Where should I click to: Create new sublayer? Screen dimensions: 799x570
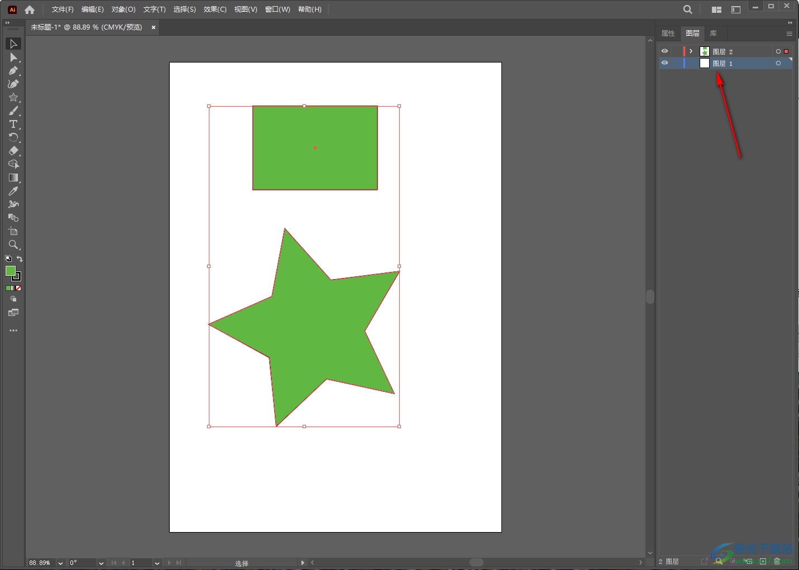point(748,561)
